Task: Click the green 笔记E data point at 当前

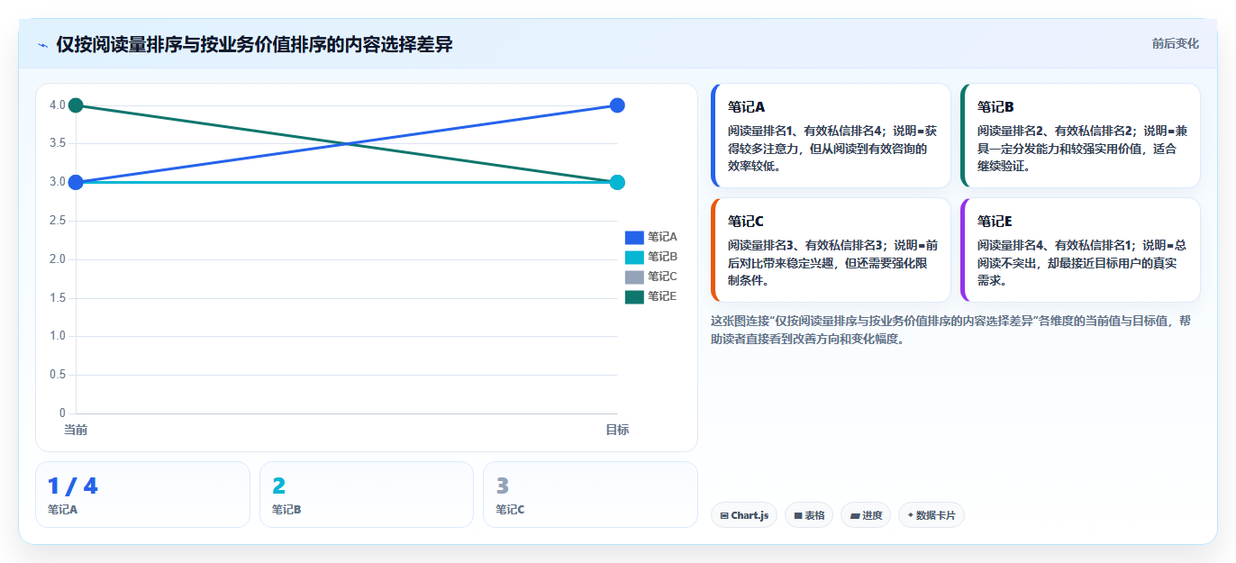Action: 76,105
